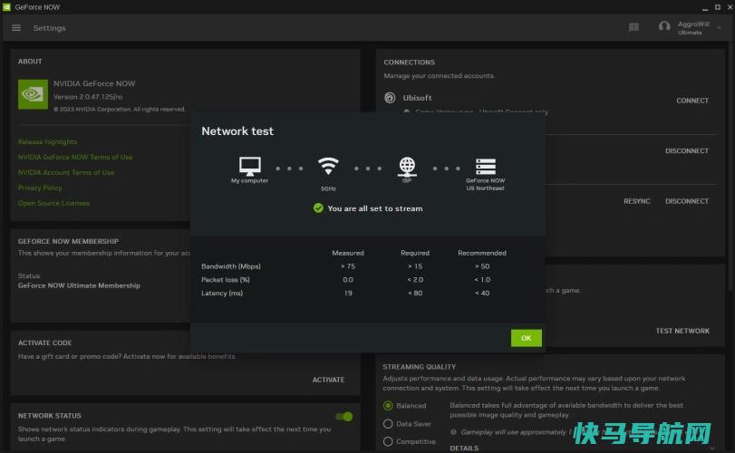Select the Balanced streaming quality option

[x=388, y=406]
